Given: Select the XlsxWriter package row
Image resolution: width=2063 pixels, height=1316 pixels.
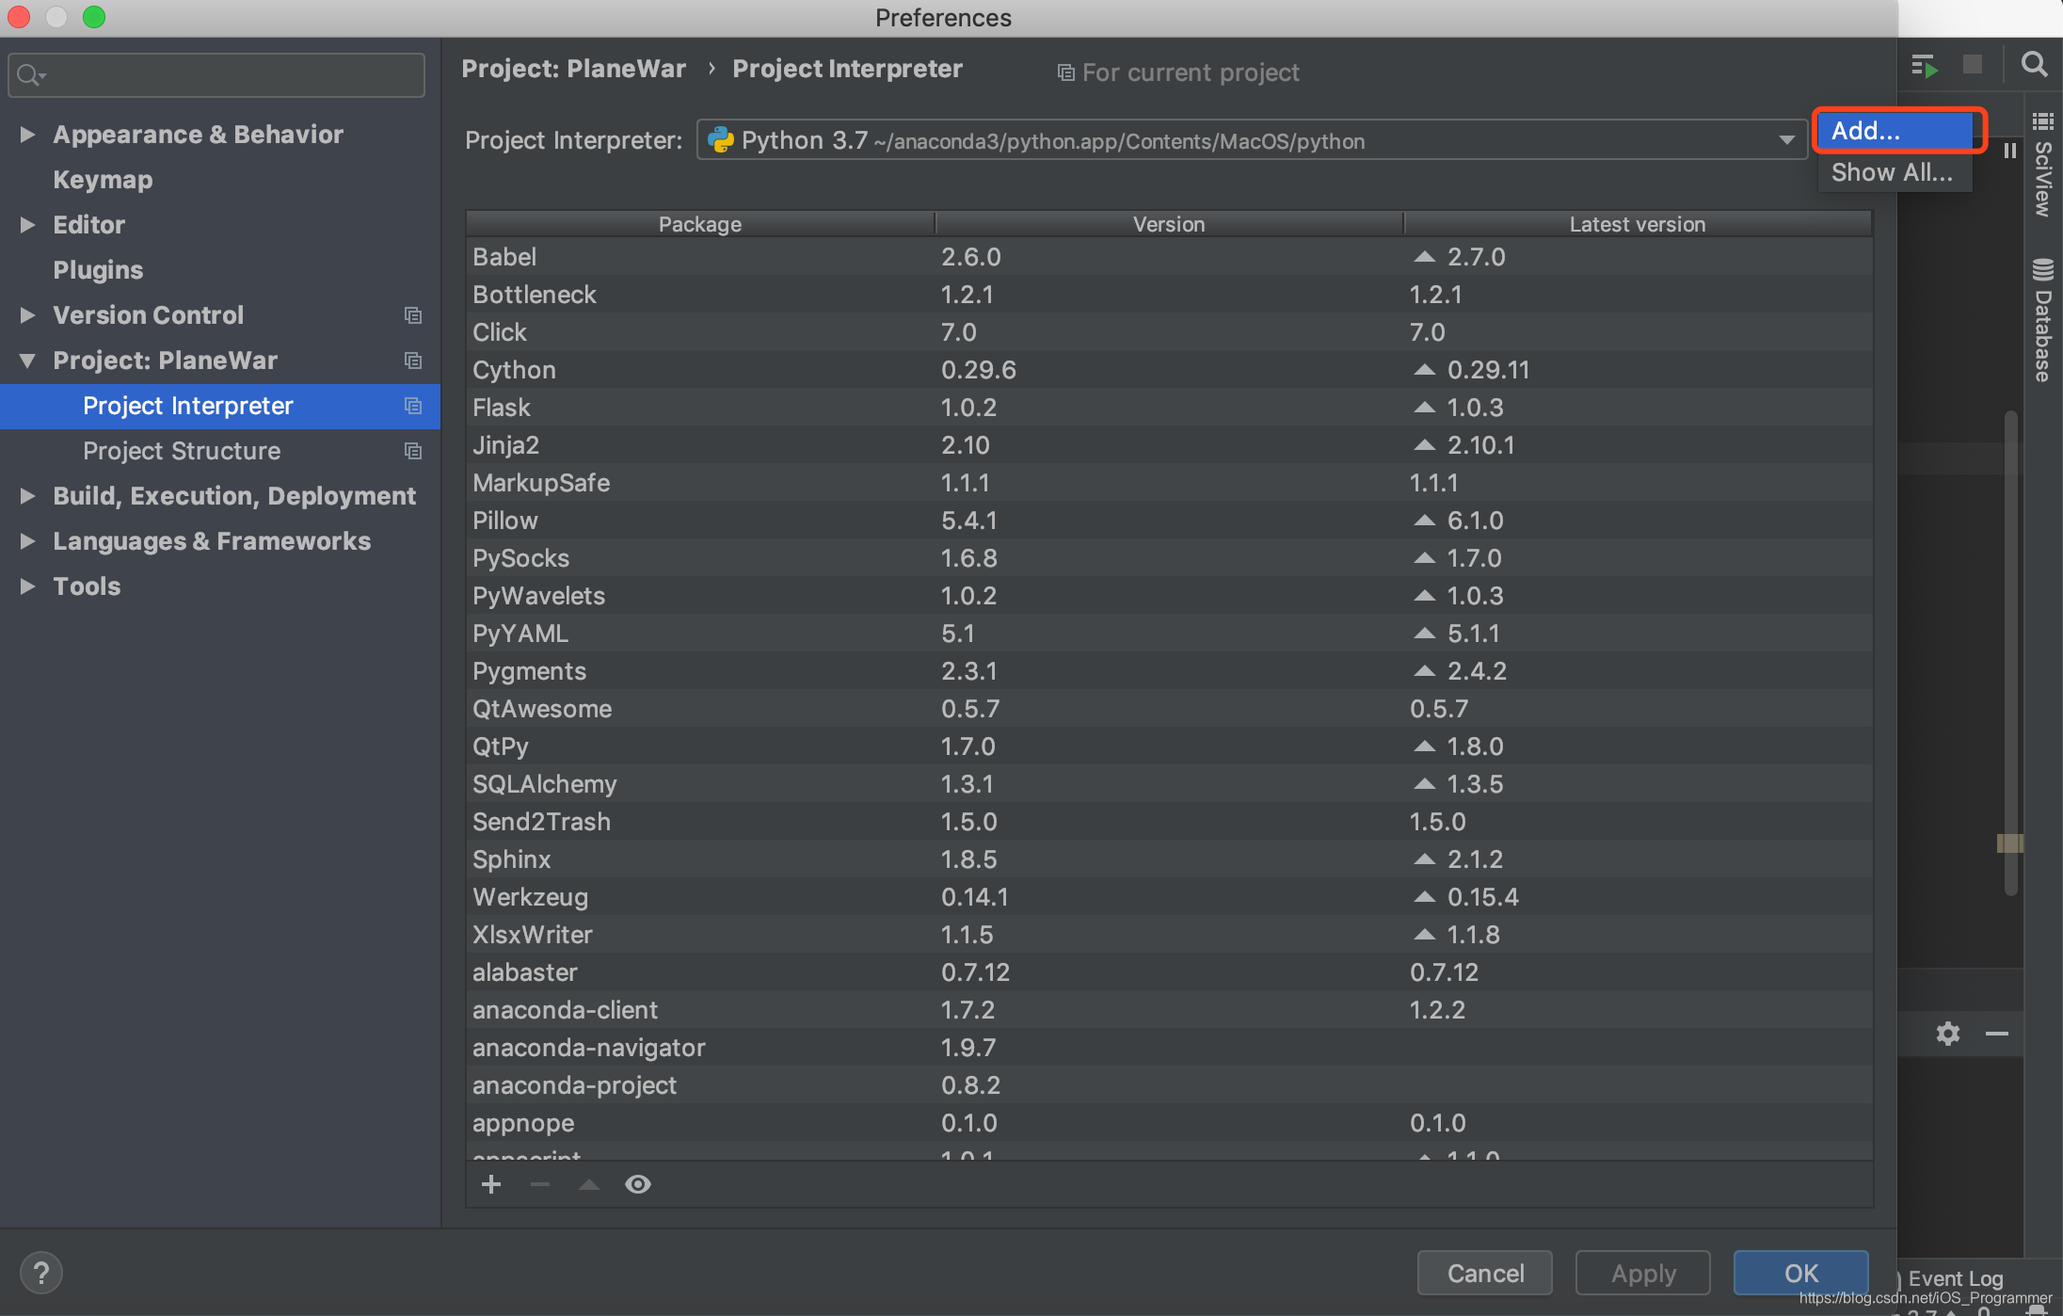Looking at the screenshot, I should coord(1169,935).
